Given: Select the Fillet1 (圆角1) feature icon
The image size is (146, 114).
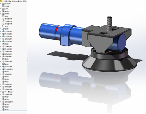Looking at the screenshot, I should 3,59.
